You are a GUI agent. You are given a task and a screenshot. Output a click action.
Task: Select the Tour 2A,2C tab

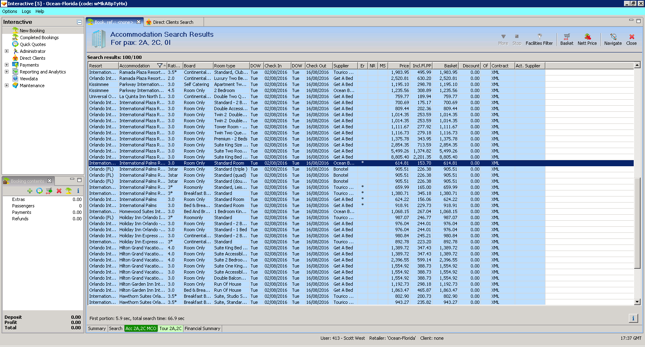171,329
